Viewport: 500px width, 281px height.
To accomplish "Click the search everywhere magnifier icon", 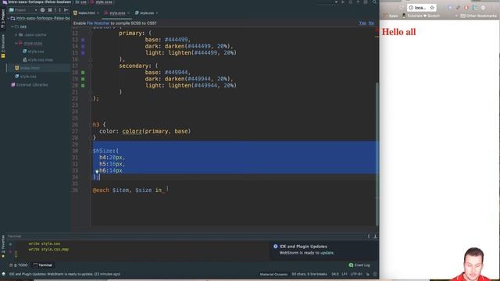I will [x=374, y=2].
